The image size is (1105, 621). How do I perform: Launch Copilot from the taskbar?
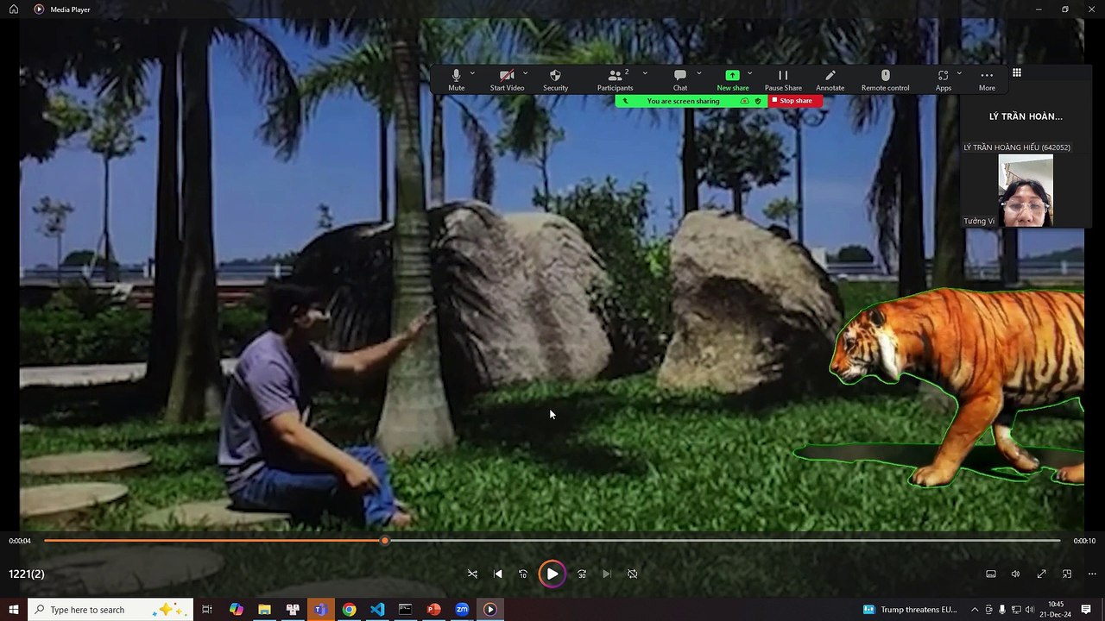tap(236, 610)
